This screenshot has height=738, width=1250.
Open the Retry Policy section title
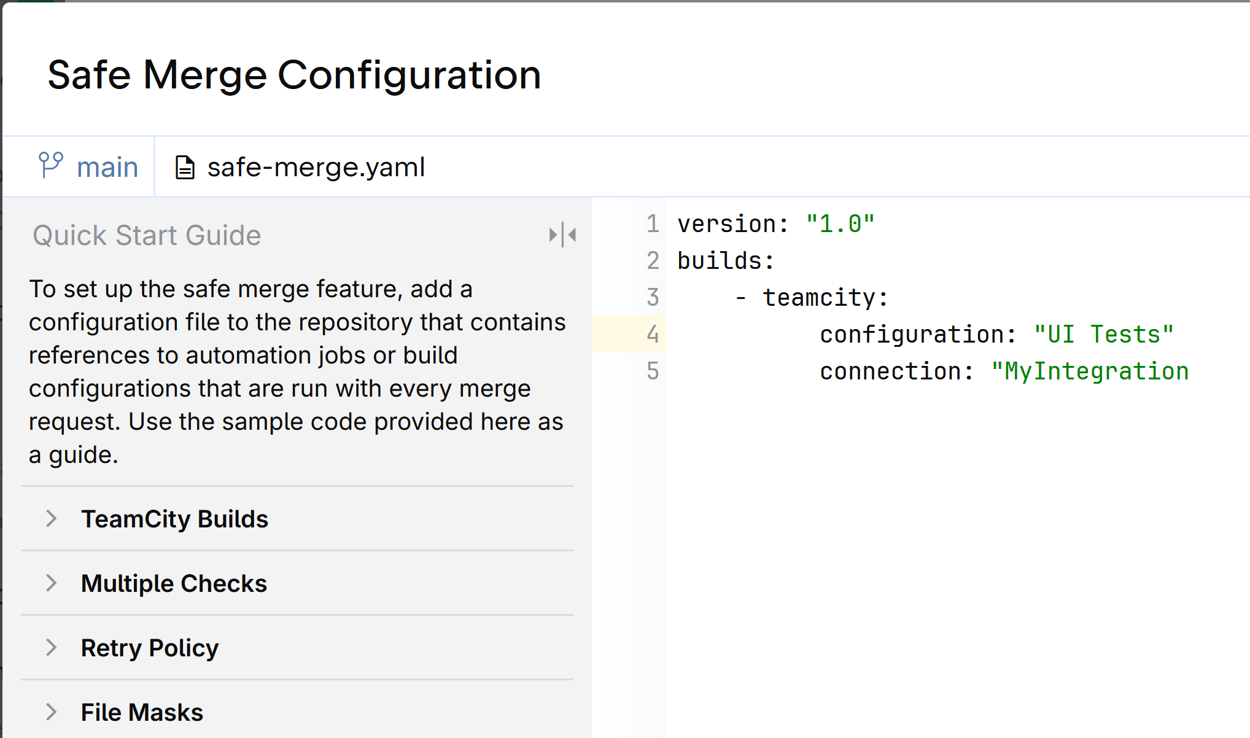(150, 648)
